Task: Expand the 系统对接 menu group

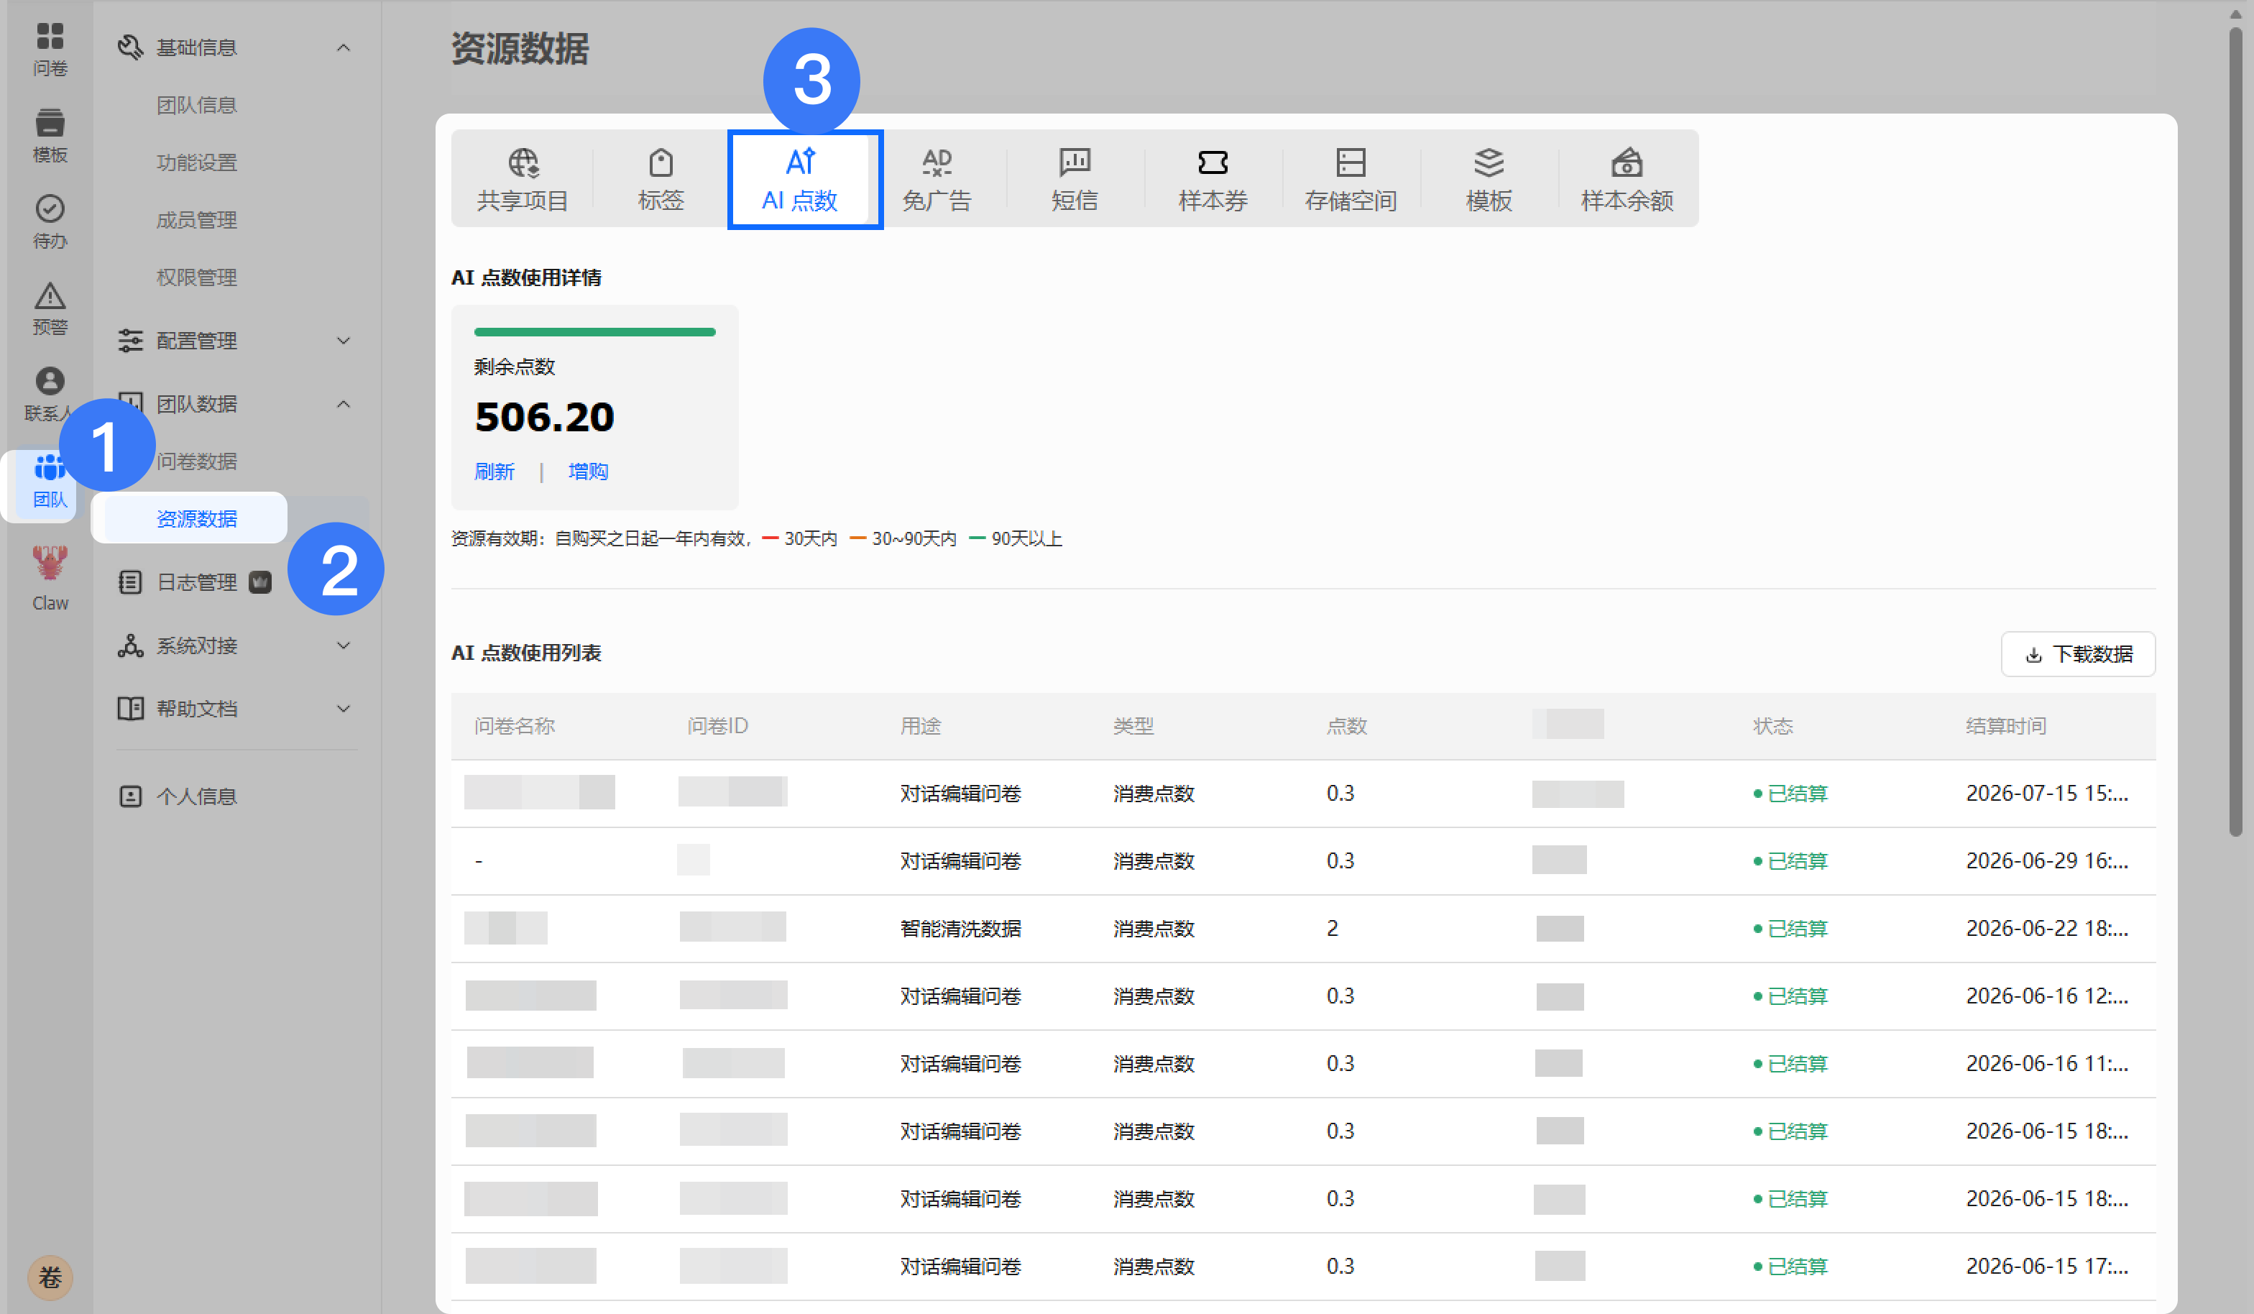Action: coord(344,645)
